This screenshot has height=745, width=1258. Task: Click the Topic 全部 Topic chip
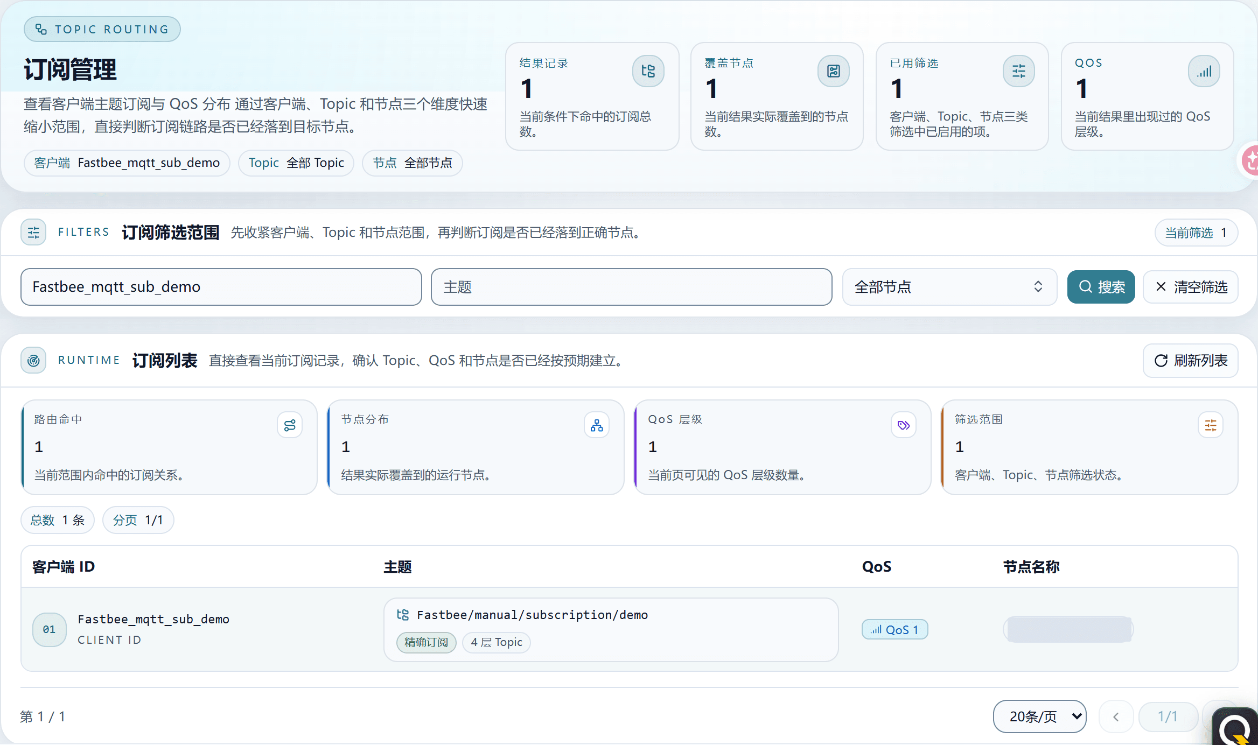(x=296, y=163)
